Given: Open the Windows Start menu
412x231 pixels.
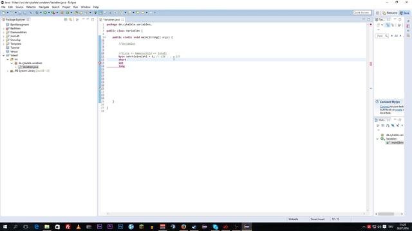Looking at the screenshot, I should point(5,227).
